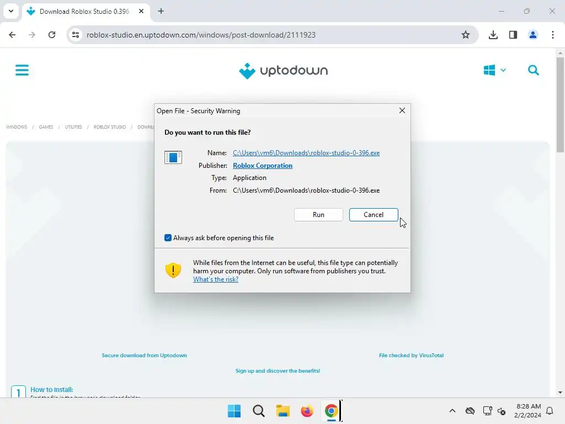The height and width of the screenshot is (424, 565).
Task: Toggle Chrome side panel
Action: point(513,35)
